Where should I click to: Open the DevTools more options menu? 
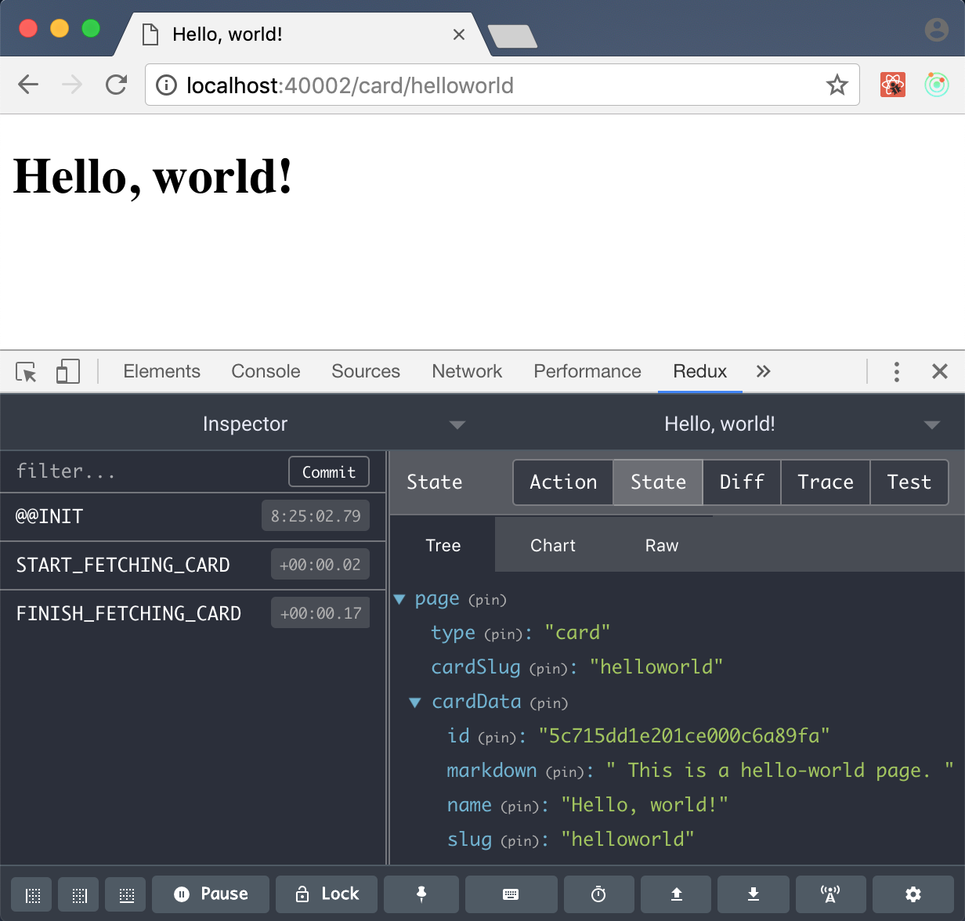897,371
